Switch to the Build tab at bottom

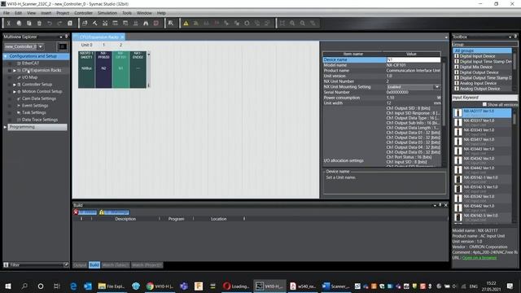click(x=94, y=265)
